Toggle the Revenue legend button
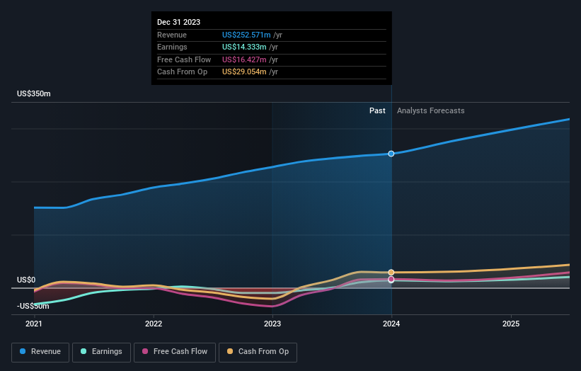The image size is (581, 371). (x=40, y=352)
